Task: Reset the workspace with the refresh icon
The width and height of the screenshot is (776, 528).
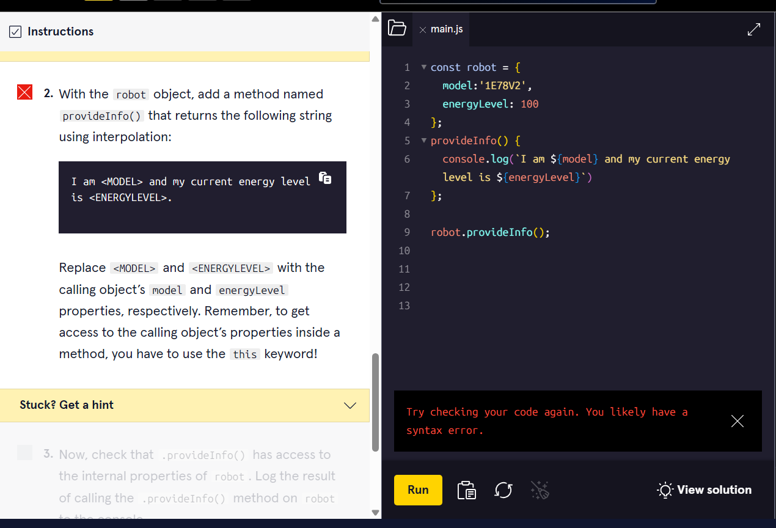Action: coord(503,490)
